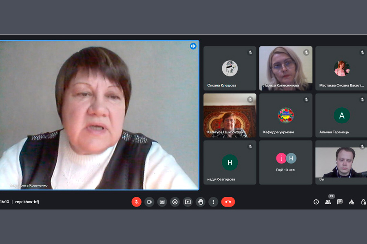The image size is (367, 244).
Task: Click the 22 participants count badge
Action: click(332, 196)
